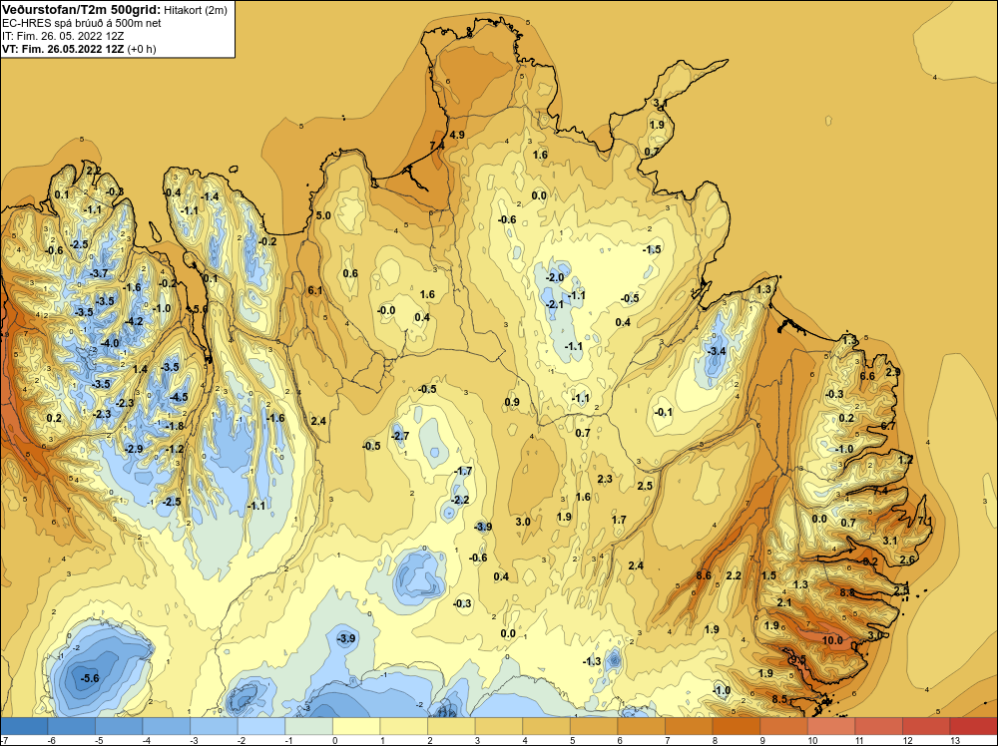Click the '(+0 h)' forecast offset text
The height and width of the screenshot is (746, 998).
(x=142, y=49)
